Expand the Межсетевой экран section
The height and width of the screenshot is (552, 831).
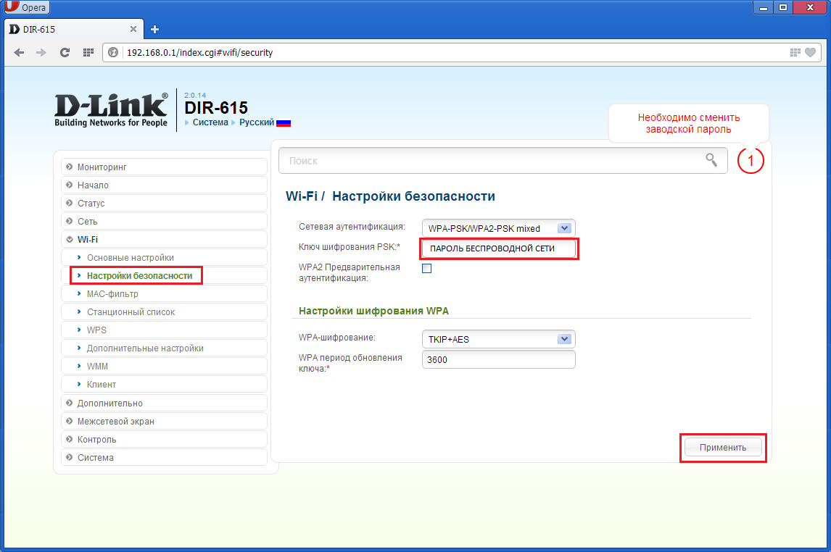[x=165, y=422]
